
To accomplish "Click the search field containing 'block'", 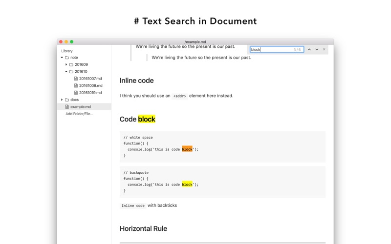I will point(277,50).
